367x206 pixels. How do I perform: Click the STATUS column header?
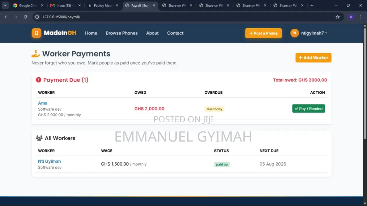(x=221, y=151)
